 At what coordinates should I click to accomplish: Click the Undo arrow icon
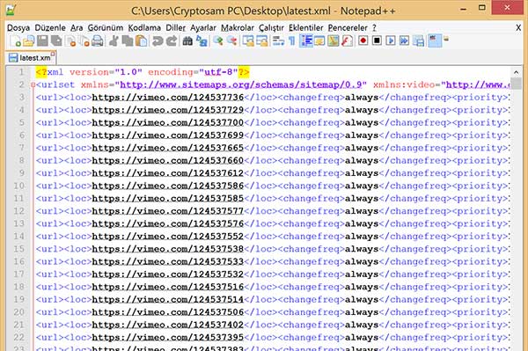(x=158, y=40)
